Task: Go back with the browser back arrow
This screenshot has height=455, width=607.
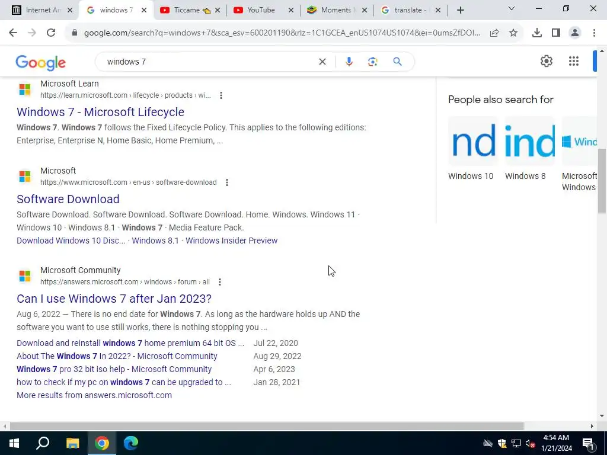Action: [13, 33]
